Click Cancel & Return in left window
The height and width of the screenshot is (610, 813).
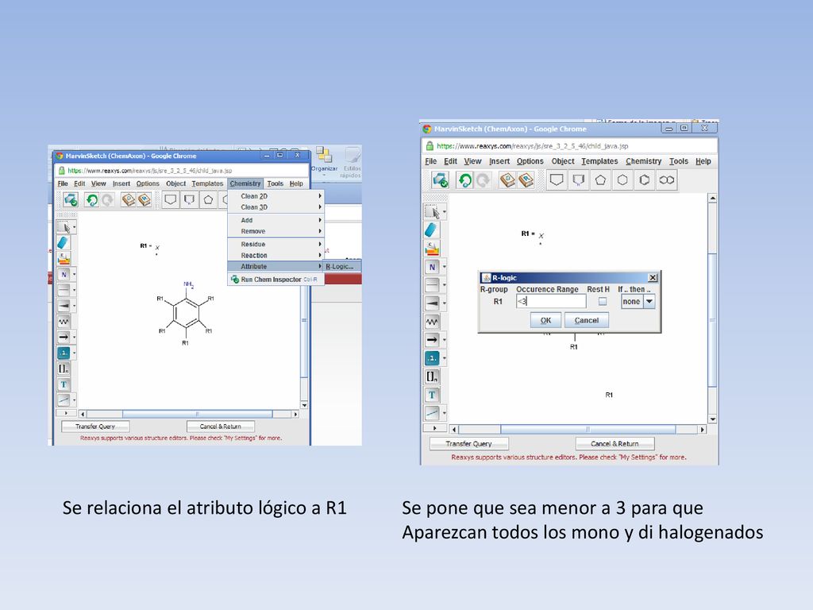tap(221, 427)
